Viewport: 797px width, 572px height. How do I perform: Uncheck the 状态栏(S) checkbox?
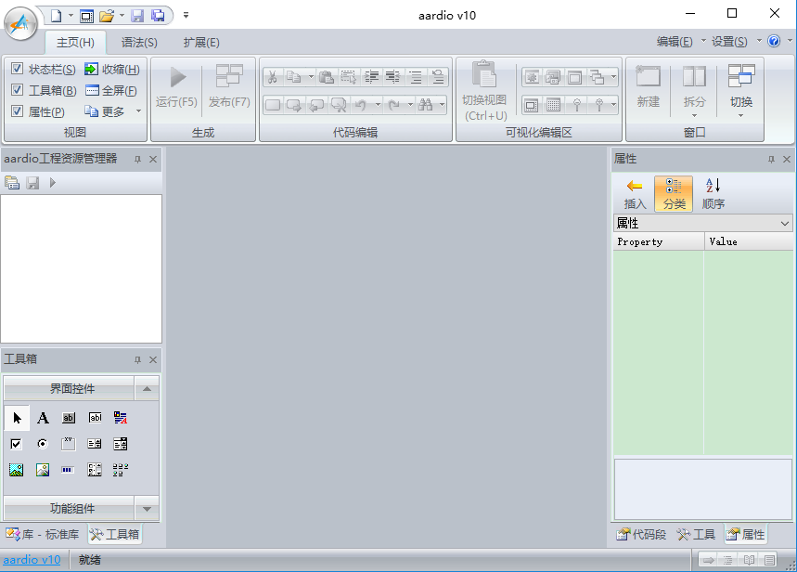(18, 69)
